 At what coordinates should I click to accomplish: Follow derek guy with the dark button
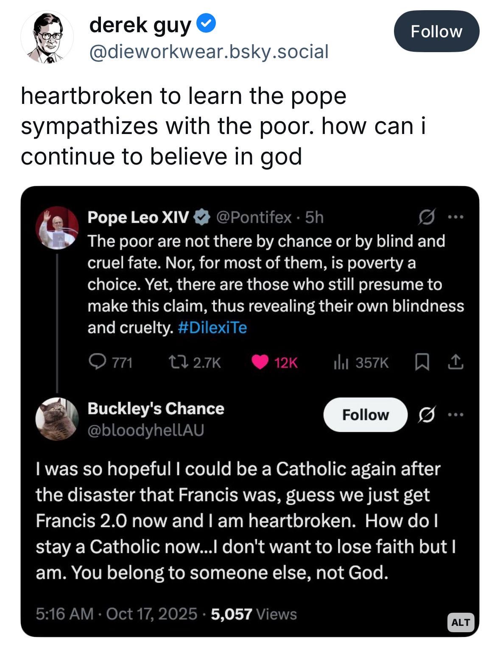436,31
